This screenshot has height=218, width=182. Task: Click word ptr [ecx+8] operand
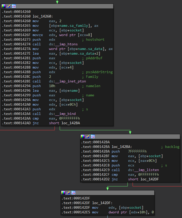[x=76, y=35]
